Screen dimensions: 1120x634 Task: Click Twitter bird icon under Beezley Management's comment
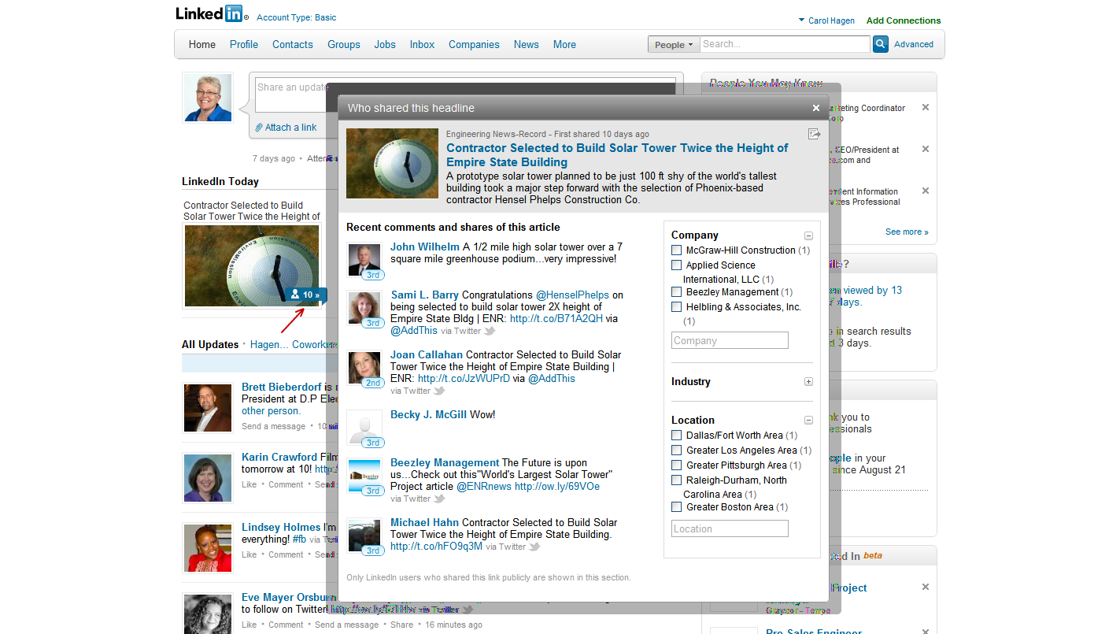pyautogui.click(x=439, y=499)
